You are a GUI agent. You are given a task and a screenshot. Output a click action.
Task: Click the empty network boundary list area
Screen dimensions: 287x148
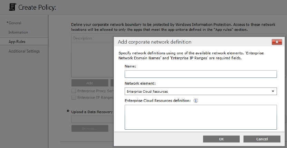(x=92, y=59)
